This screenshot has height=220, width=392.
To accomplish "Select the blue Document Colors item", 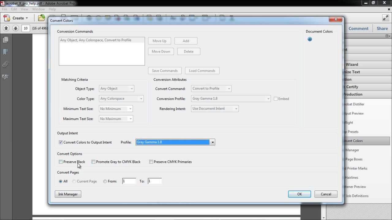I will 310,39.
